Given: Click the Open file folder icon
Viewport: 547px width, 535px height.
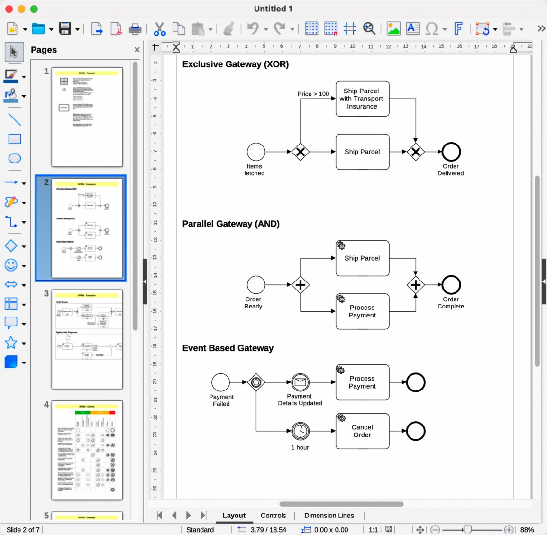Looking at the screenshot, I should (38, 28).
